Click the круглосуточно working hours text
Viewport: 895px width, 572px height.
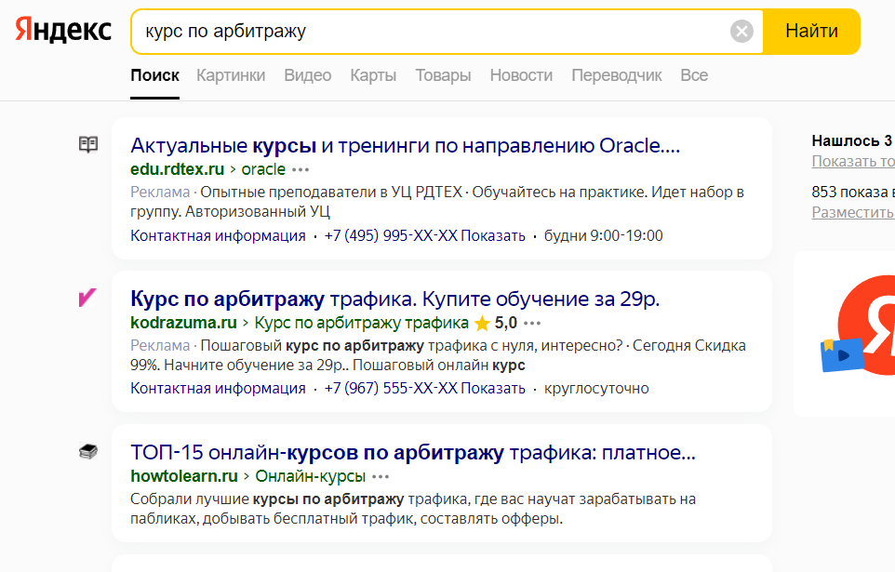(596, 389)
